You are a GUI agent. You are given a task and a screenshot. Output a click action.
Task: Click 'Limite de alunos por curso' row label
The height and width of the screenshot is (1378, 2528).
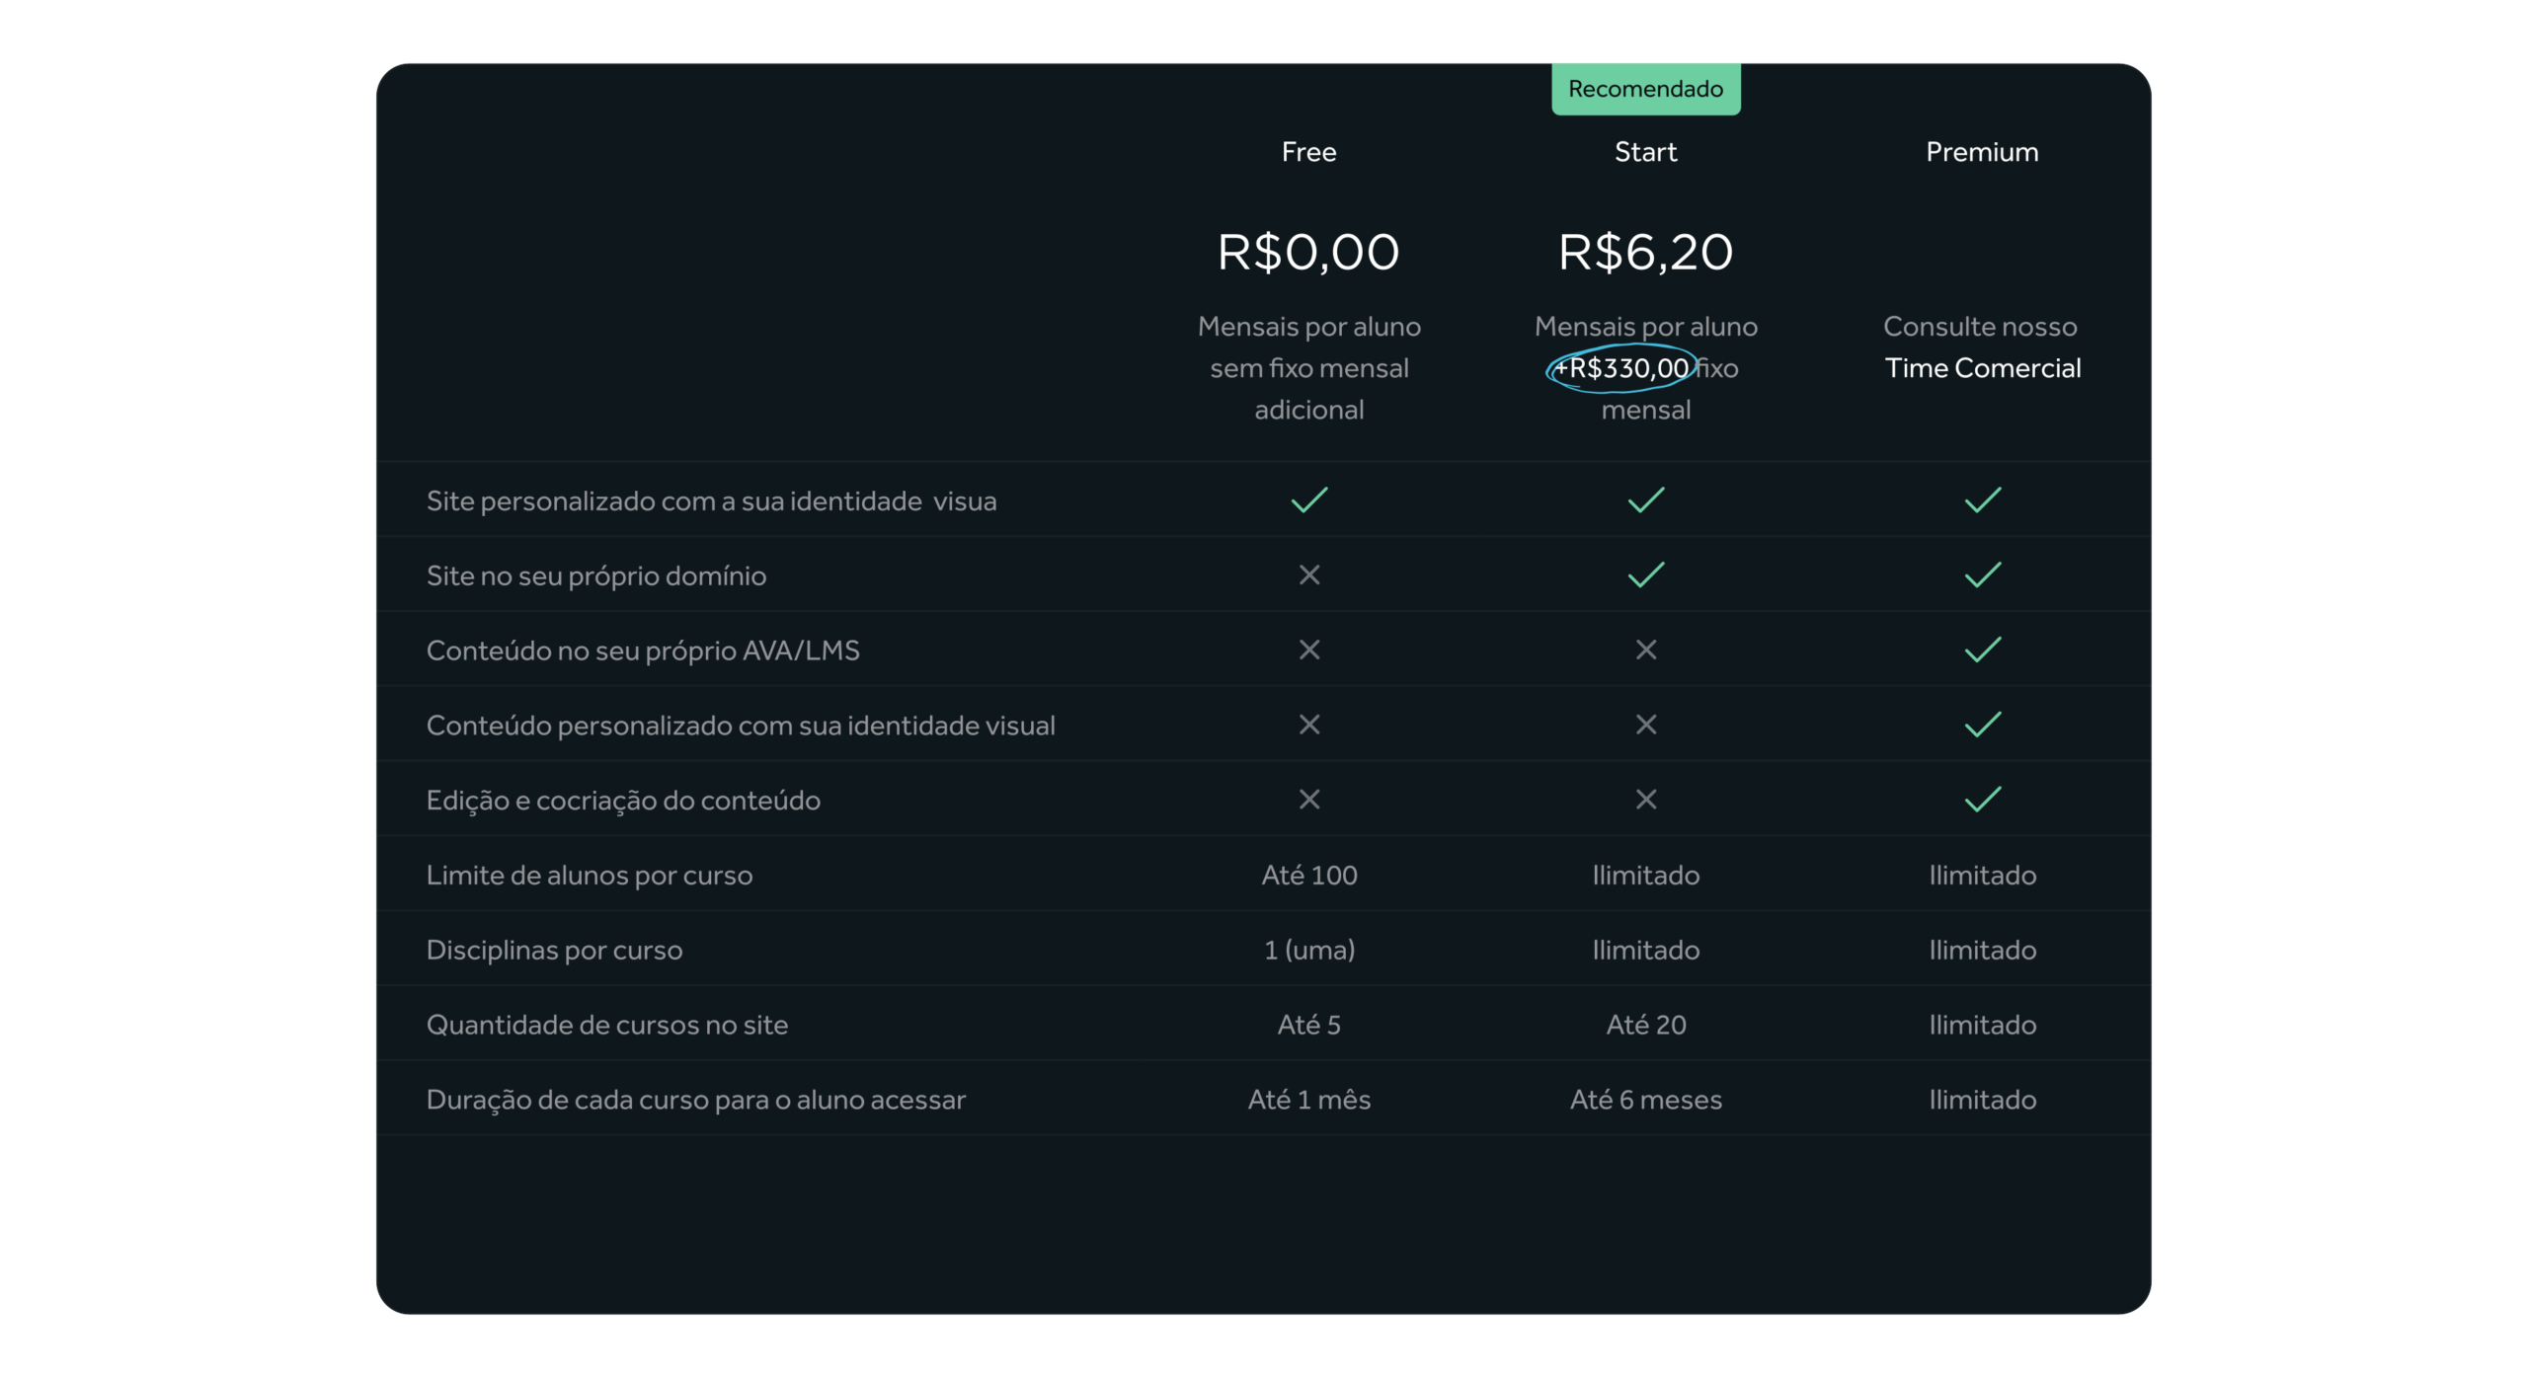click(x=590, y=876)
